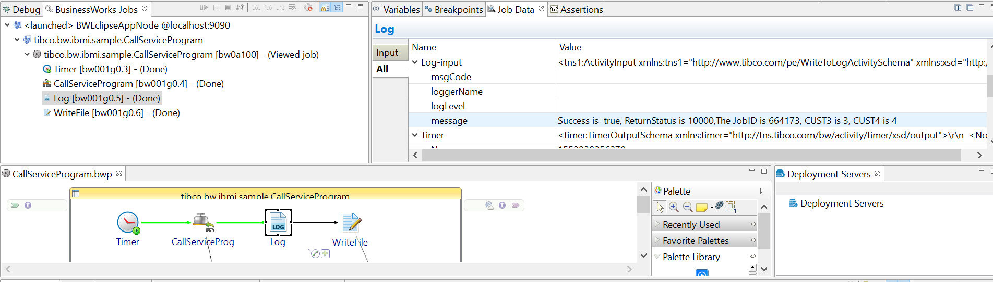Click the marquee group tool in Palette
Viewport: 993px width, 282px height.
732,207
